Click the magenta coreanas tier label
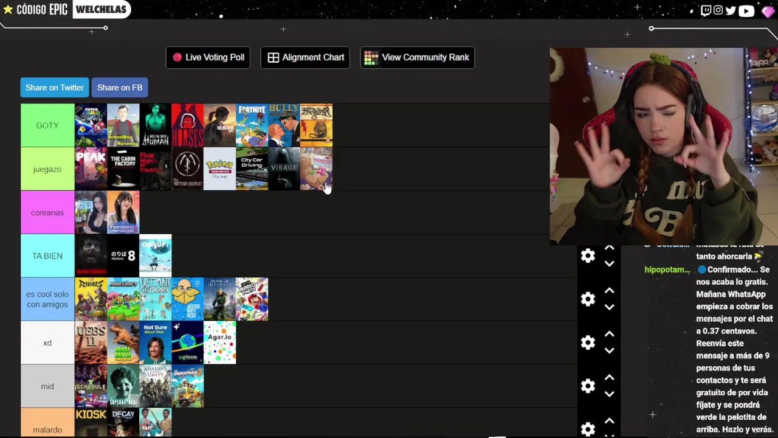This screenshot has width=778, height=438. [47, 212]
